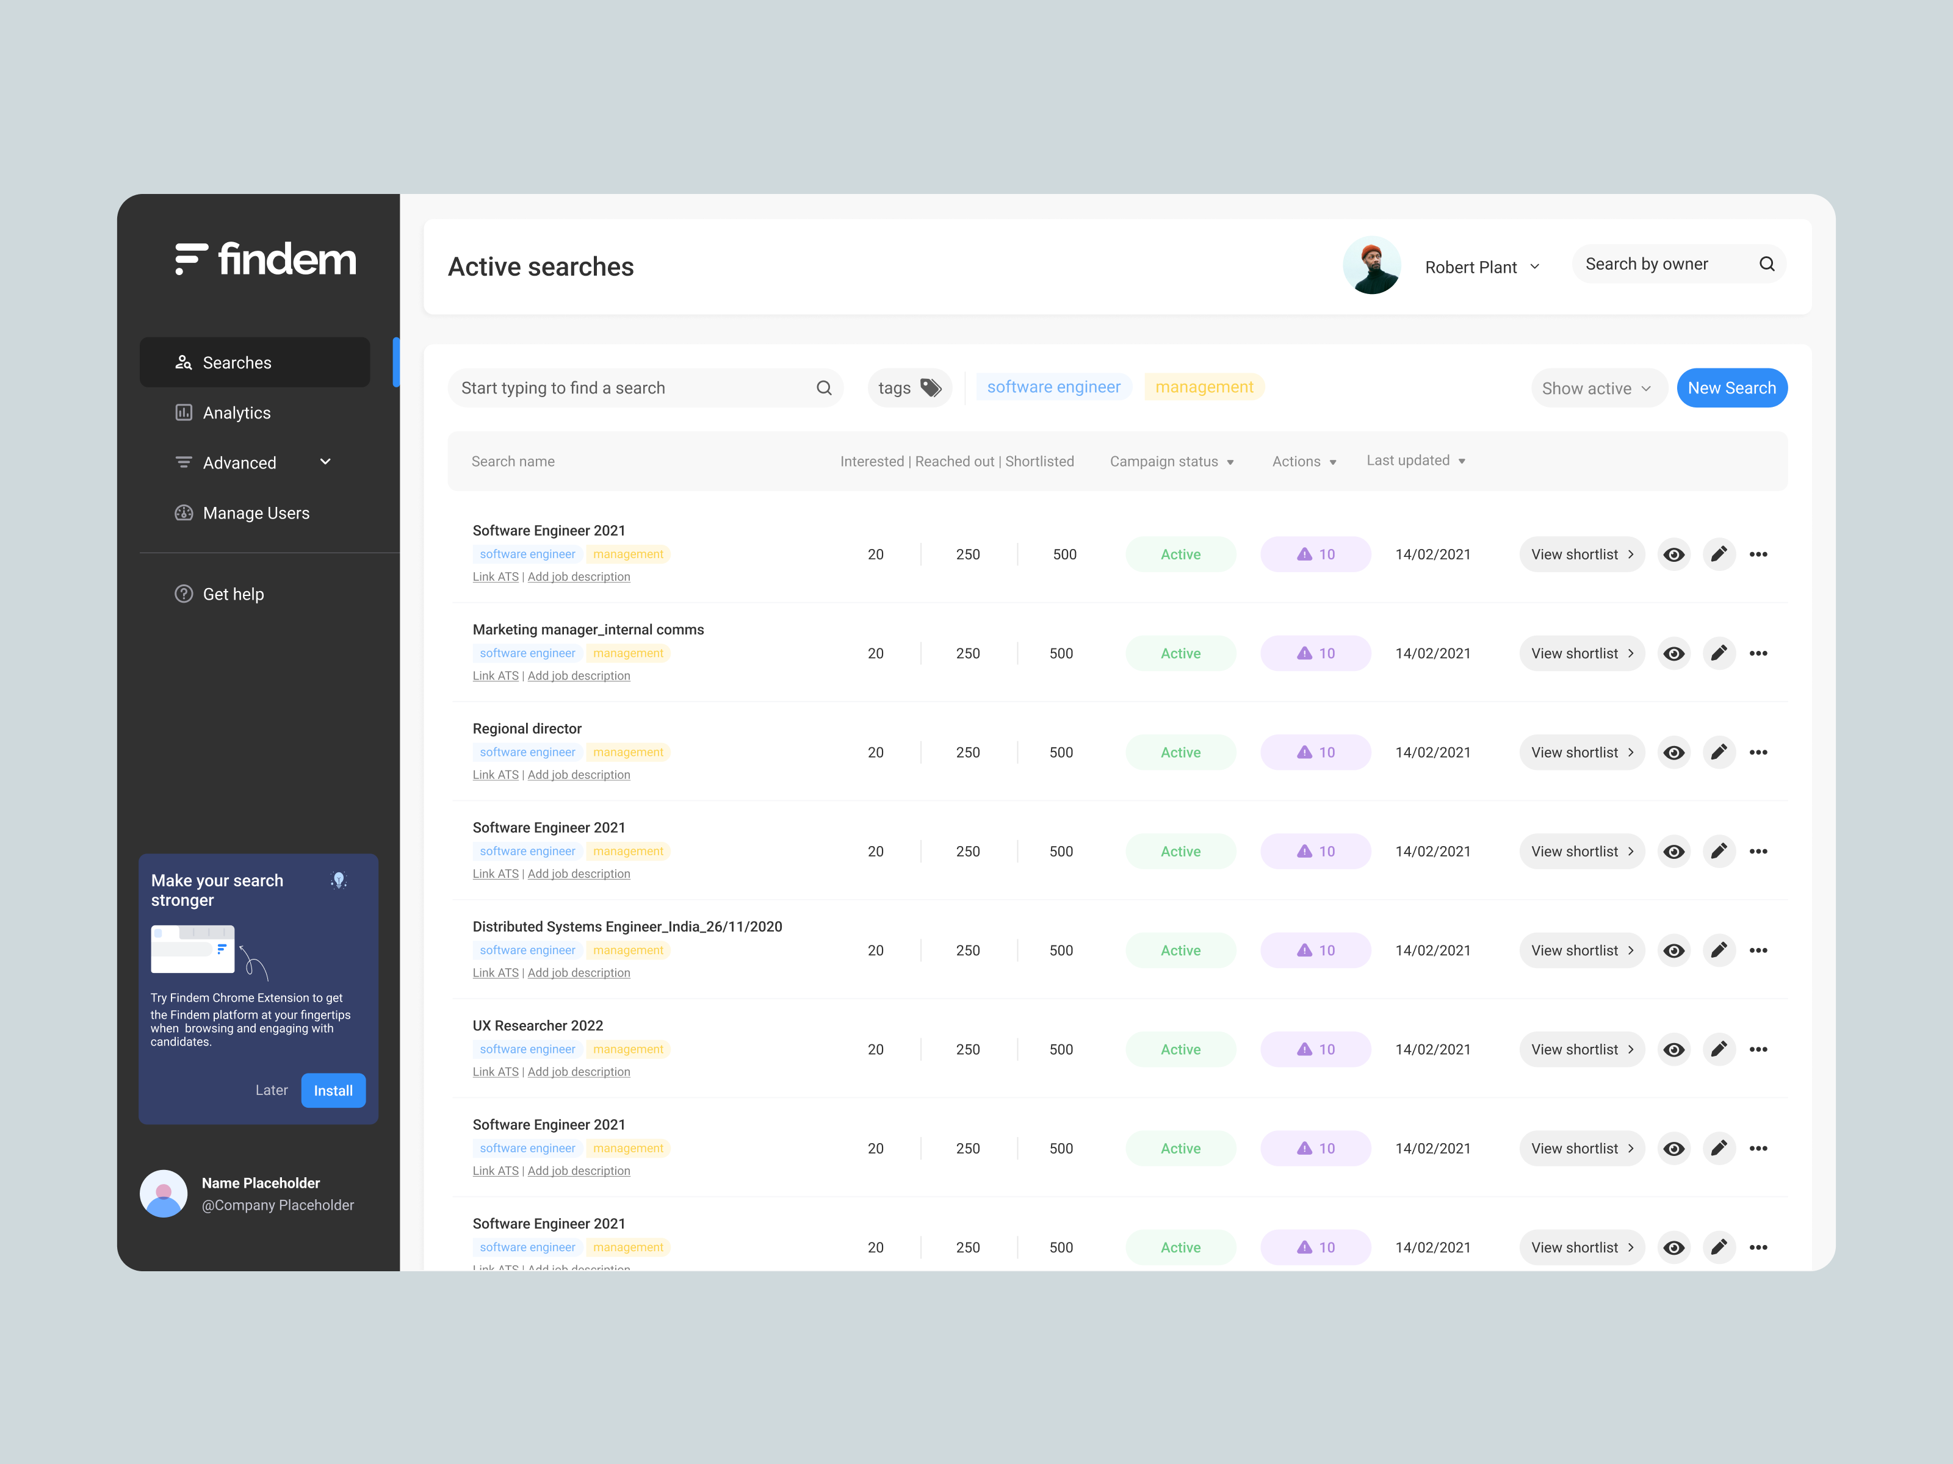Expand the Robert Plant owner dropdown
Screen dimensions: 1953x1464
point(1482,267)
